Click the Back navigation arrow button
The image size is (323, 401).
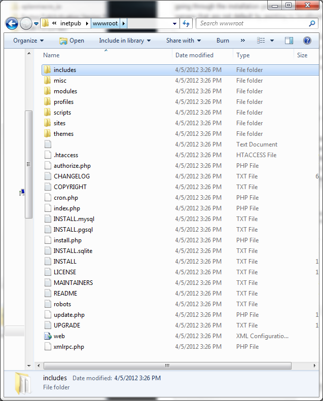[12, 23]
